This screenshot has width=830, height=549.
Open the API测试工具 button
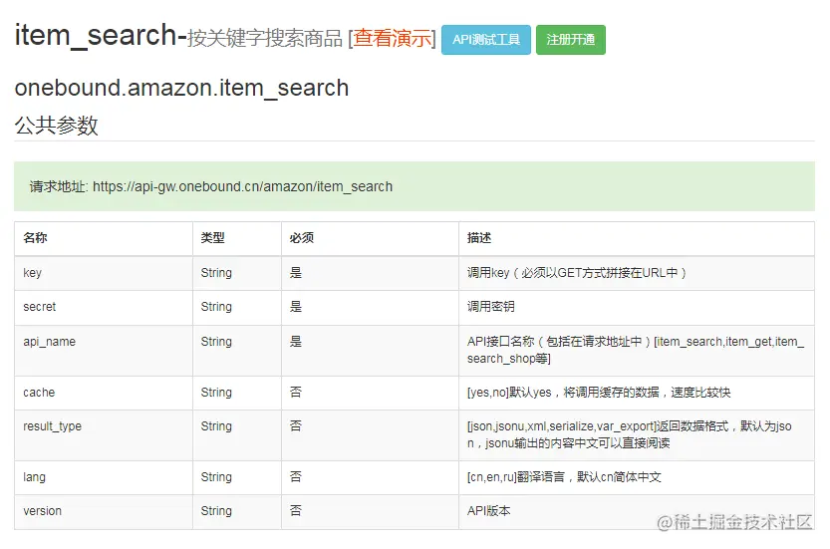pos(486,40)
